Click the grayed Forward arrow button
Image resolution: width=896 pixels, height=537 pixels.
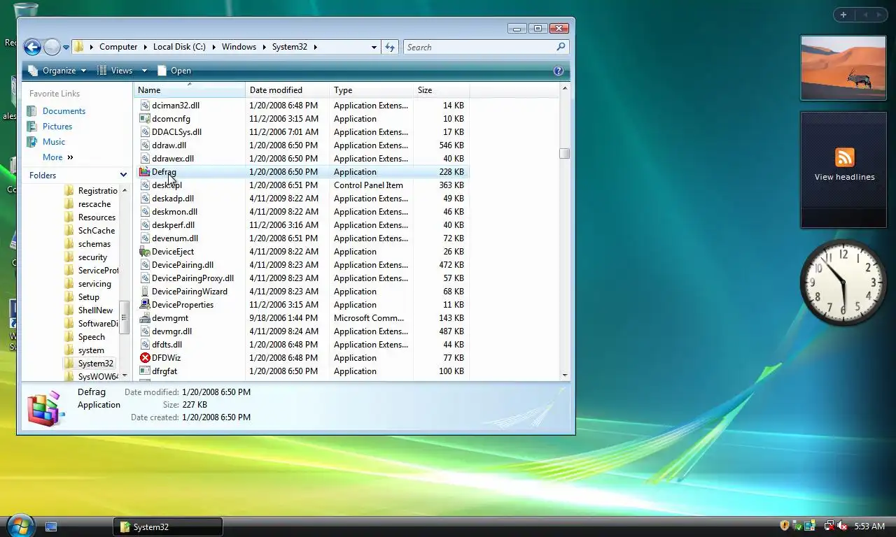(52, 47)
